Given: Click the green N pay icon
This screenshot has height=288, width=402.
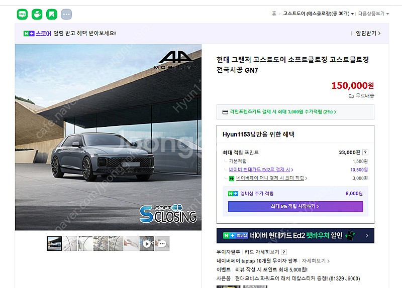Looking at the screenshot, I should 232,179.
